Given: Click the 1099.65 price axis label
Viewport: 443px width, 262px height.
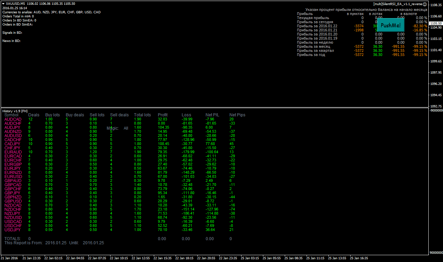Looking at the screenshot, I should pyautogui.click(x=436, y=61).
